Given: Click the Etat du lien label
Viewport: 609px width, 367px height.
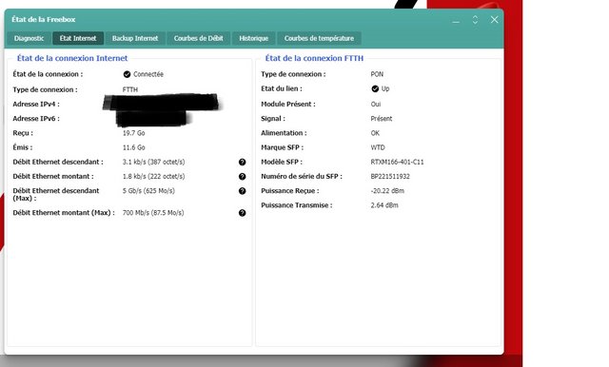Looking at the screenshot, I should pos(282,88).
